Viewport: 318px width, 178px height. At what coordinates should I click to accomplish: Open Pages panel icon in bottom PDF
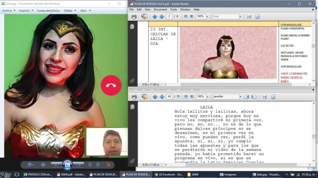pos(132,106)
